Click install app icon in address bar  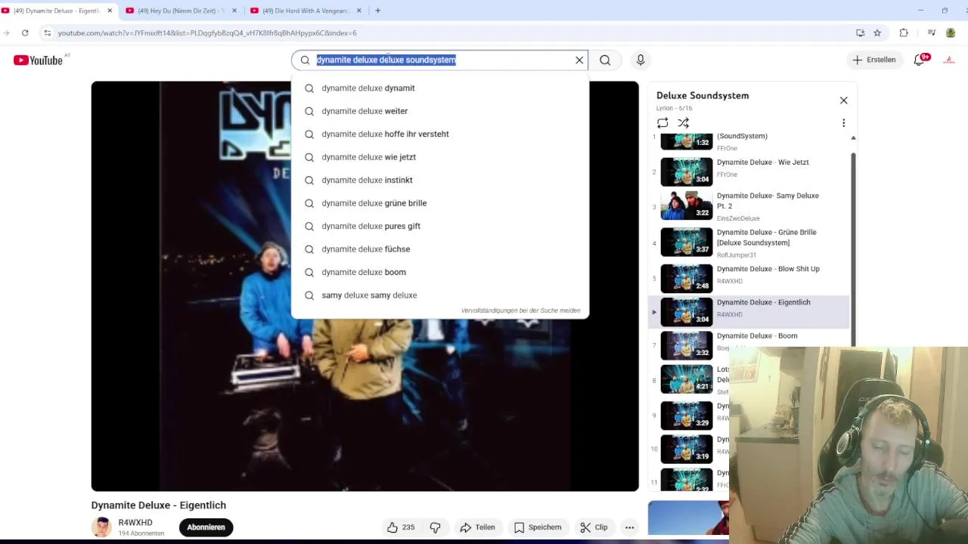861,33
